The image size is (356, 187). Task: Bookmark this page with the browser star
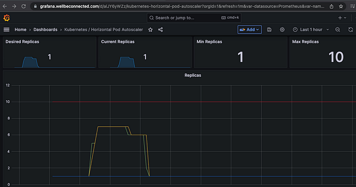tap(341, 7)
